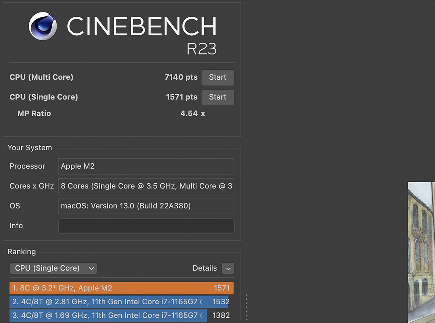The image size is (435, 323).
Task: Open the CPU (Single Core) ranking dropdown
Action: coord(53,268)
